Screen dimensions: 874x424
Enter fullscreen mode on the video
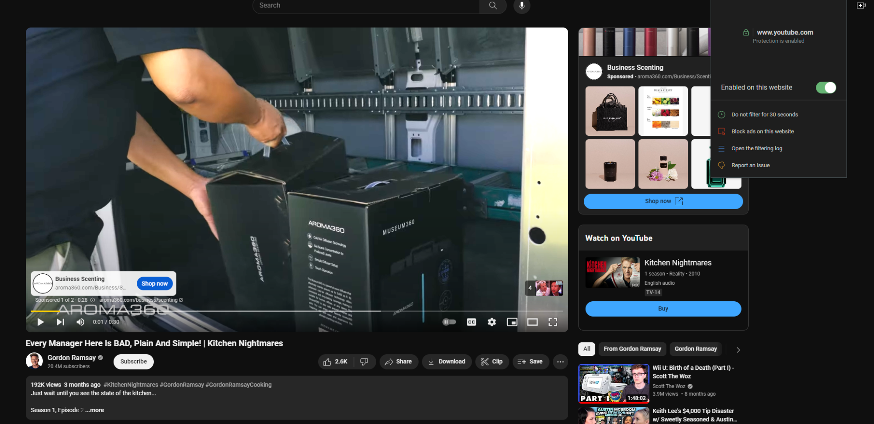click(553, 322)
